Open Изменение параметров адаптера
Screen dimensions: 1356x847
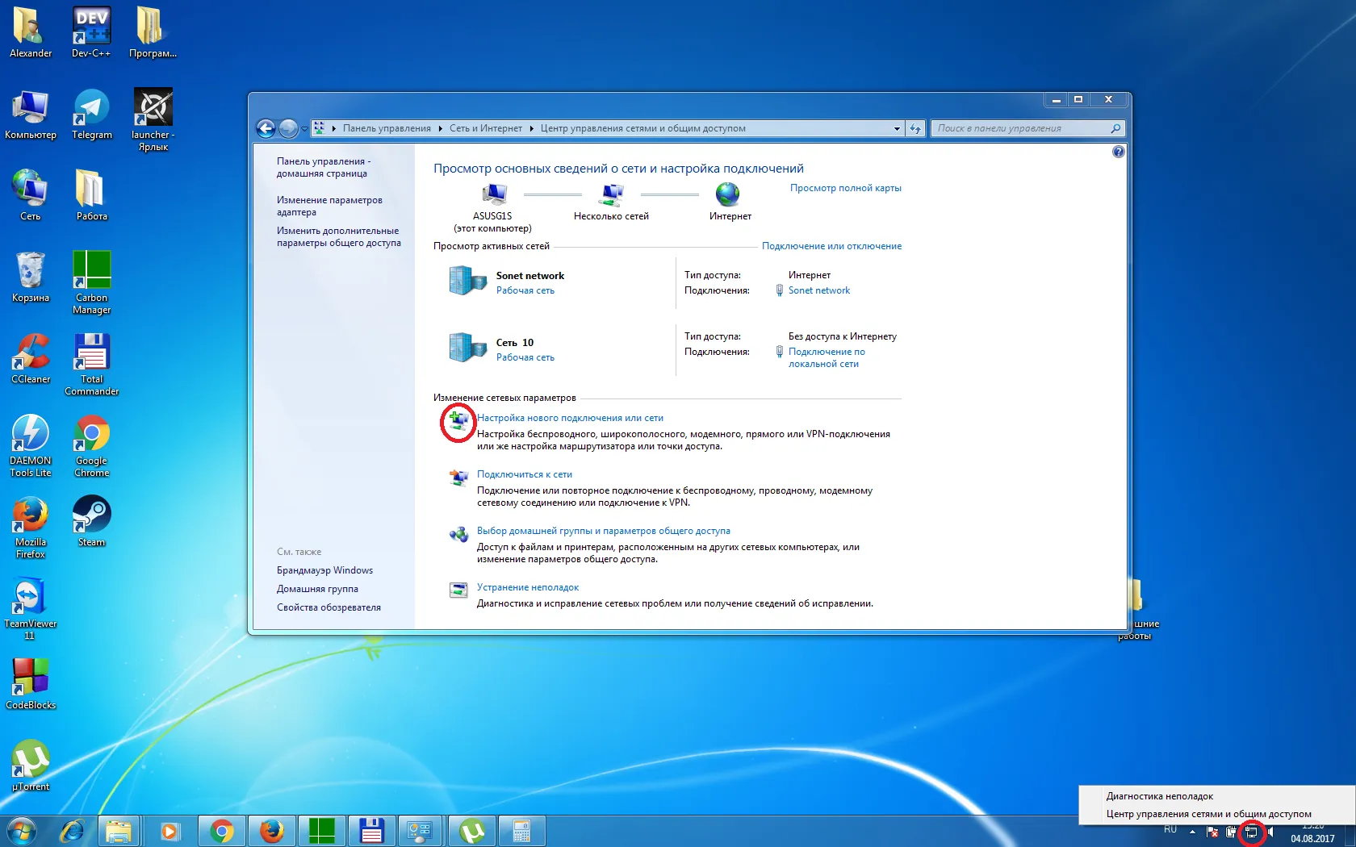(329, 206)
